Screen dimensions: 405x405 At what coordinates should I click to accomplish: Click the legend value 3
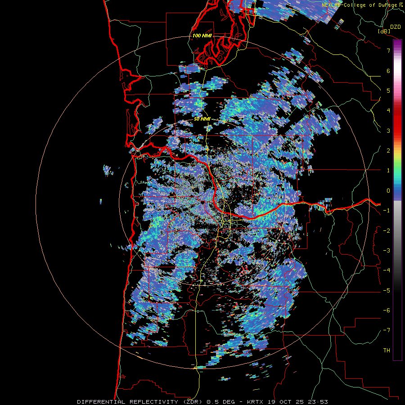pos(388,130)
